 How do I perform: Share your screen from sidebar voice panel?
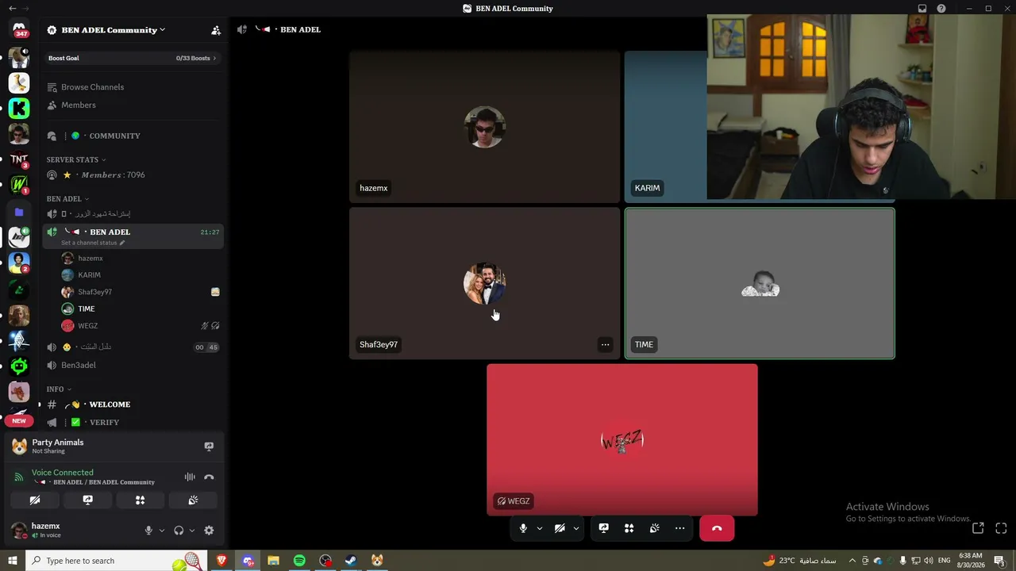click(x=88, y=500)
